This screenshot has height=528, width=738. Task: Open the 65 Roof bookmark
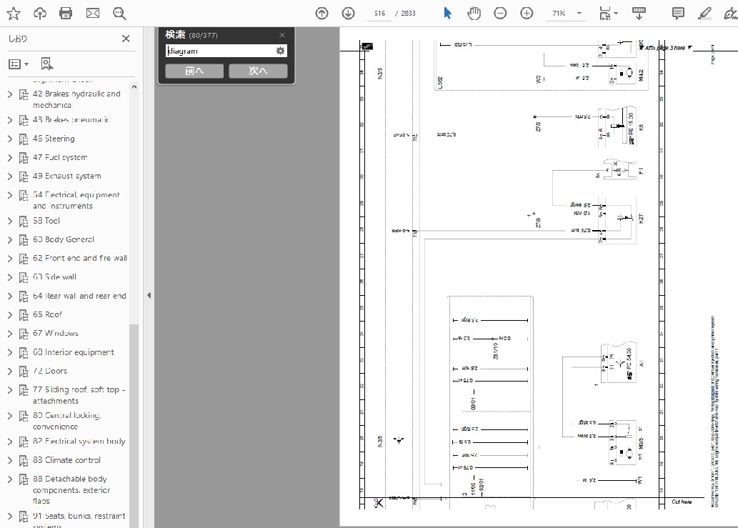pos(48,314)
